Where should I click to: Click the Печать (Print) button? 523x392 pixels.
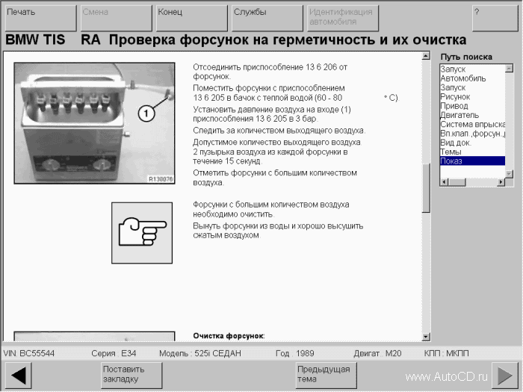click(x=40, y=18)
